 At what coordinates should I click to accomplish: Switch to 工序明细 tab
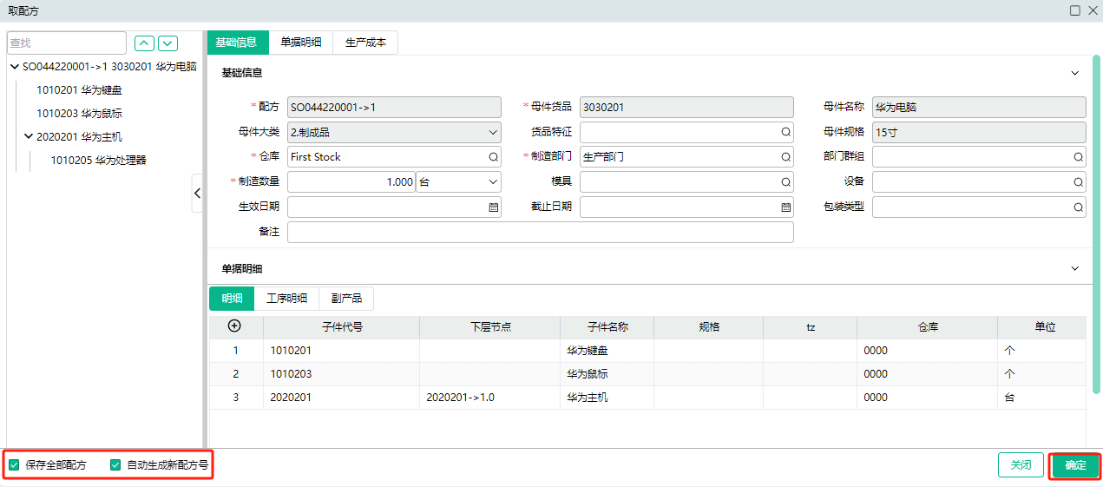pos(286,299)
